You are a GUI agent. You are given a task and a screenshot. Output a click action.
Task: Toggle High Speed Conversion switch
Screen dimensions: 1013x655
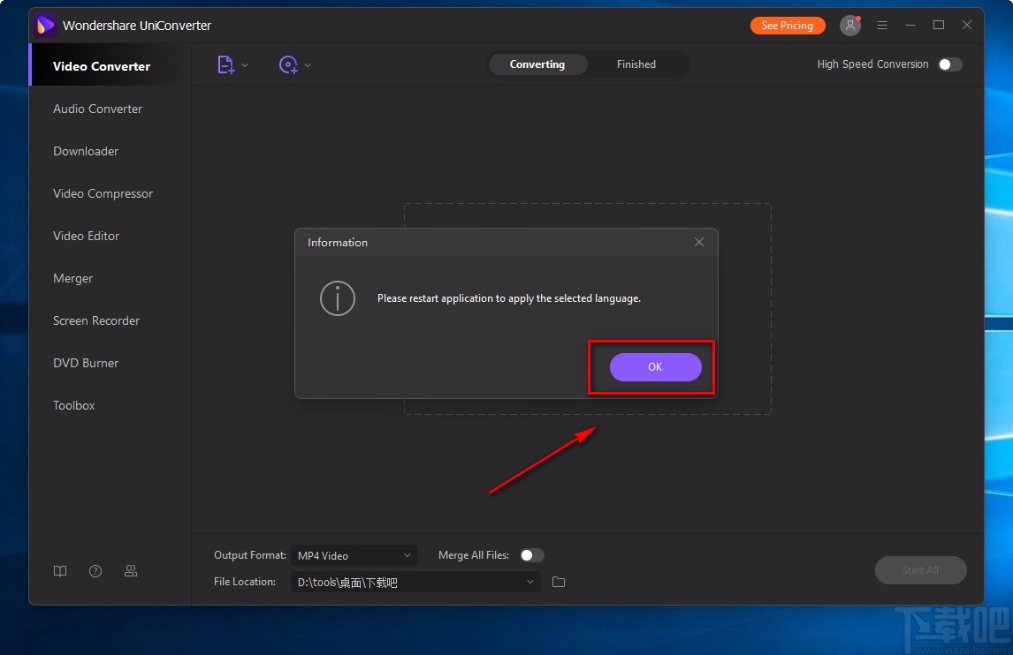pyautogui.click(x=950, y=64)
